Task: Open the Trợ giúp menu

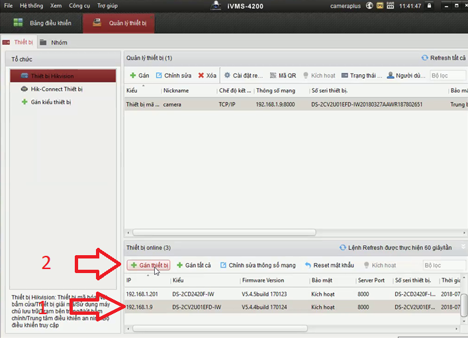Action: [107, 6]
